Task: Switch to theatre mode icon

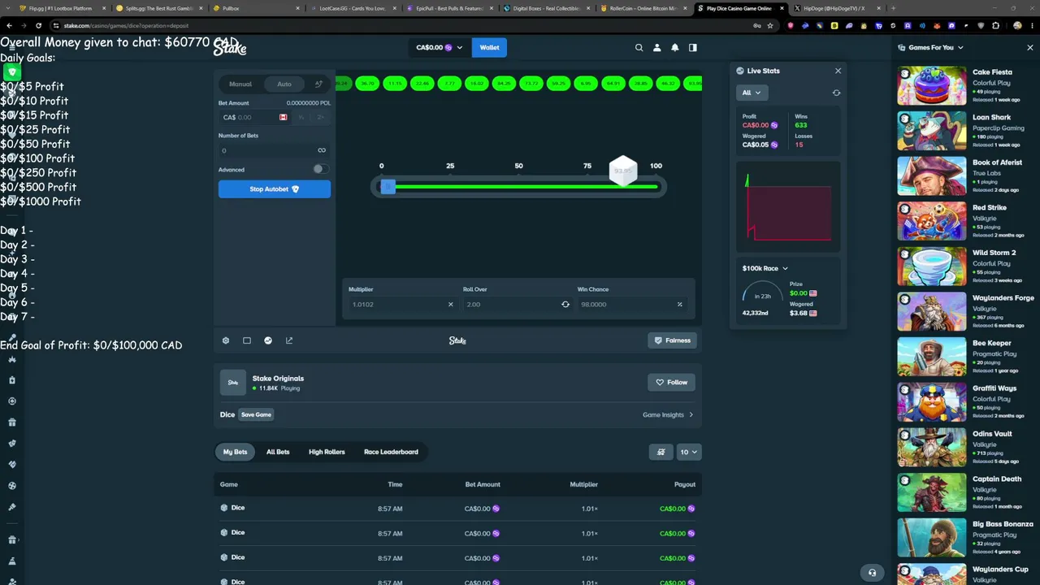Action: [x=247, y=340]
